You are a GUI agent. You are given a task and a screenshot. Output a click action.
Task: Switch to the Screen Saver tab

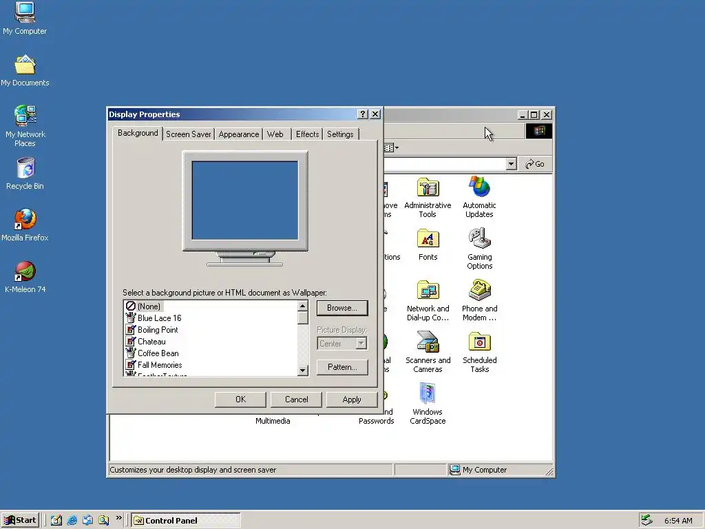coord(189,134)
